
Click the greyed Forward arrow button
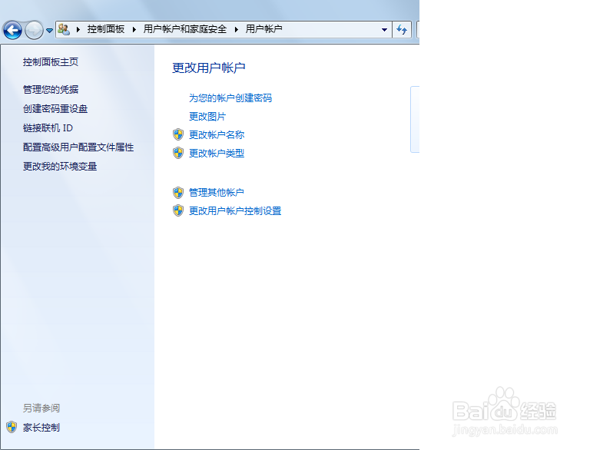[x=34, y=30]
